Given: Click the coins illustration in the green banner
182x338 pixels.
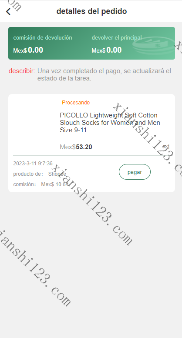Looking at the screenshot, I should point(154,46).
